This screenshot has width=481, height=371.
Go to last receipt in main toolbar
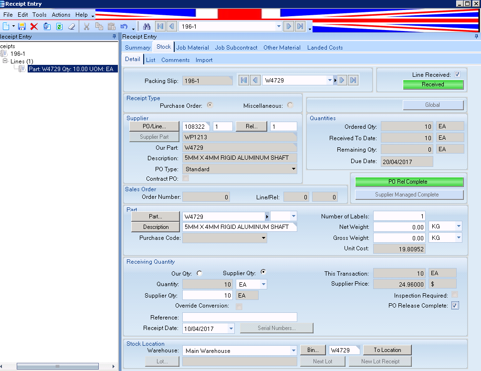(x=300, y=26)
